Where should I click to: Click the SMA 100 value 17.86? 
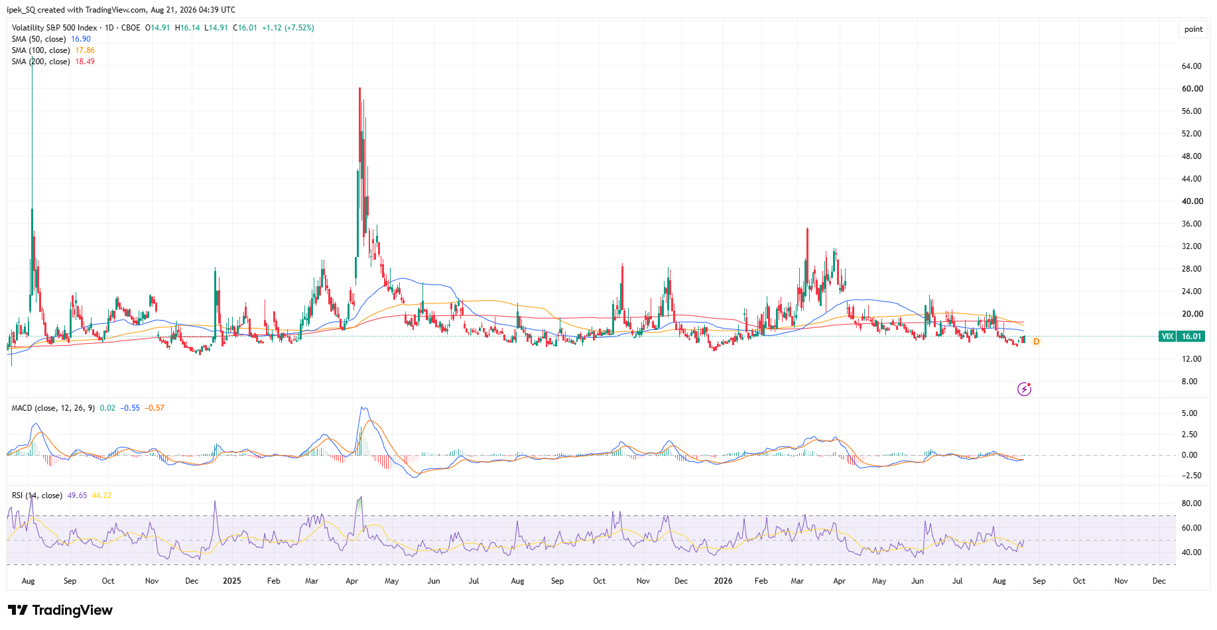point(85,50)
